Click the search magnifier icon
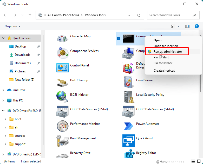This screenshot has height=164, width=203. [x=194, y=15]
